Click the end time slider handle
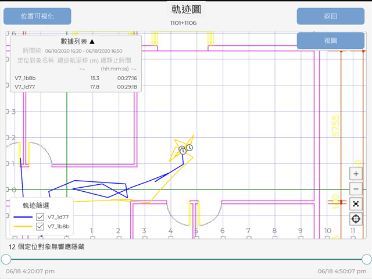Screen dimensions: 372x279 pos(367,259)
